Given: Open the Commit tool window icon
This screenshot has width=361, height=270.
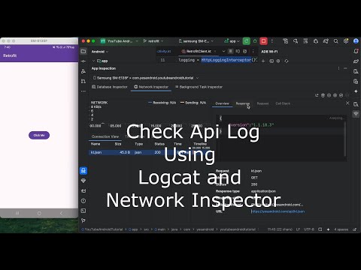Looking at the screenshot, I should pos(83,61).
